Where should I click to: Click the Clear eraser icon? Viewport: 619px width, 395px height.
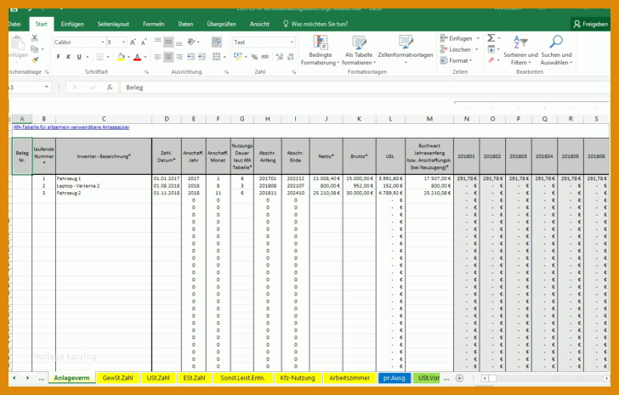click(x=491, y=60)
